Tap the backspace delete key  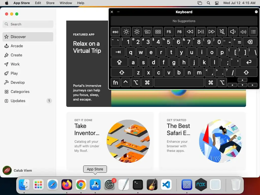coord(250,42)
